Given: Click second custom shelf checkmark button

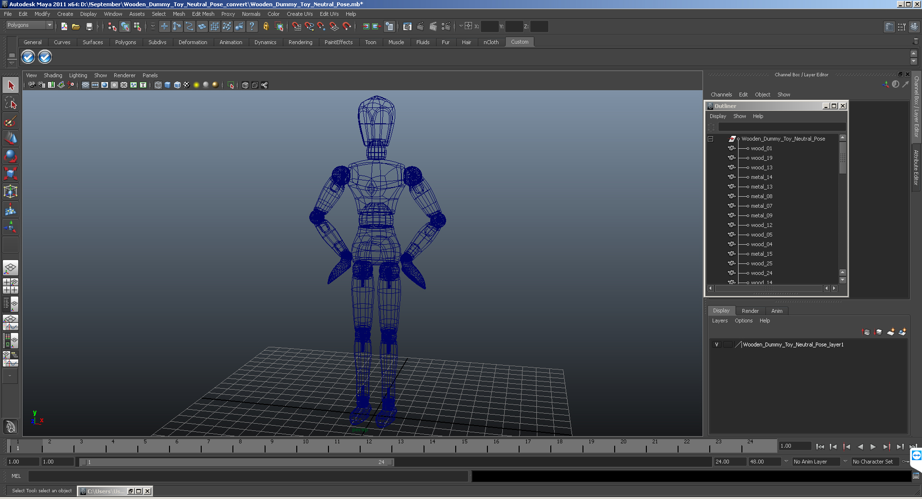Looking at the screenshot, I should point(45,57).
